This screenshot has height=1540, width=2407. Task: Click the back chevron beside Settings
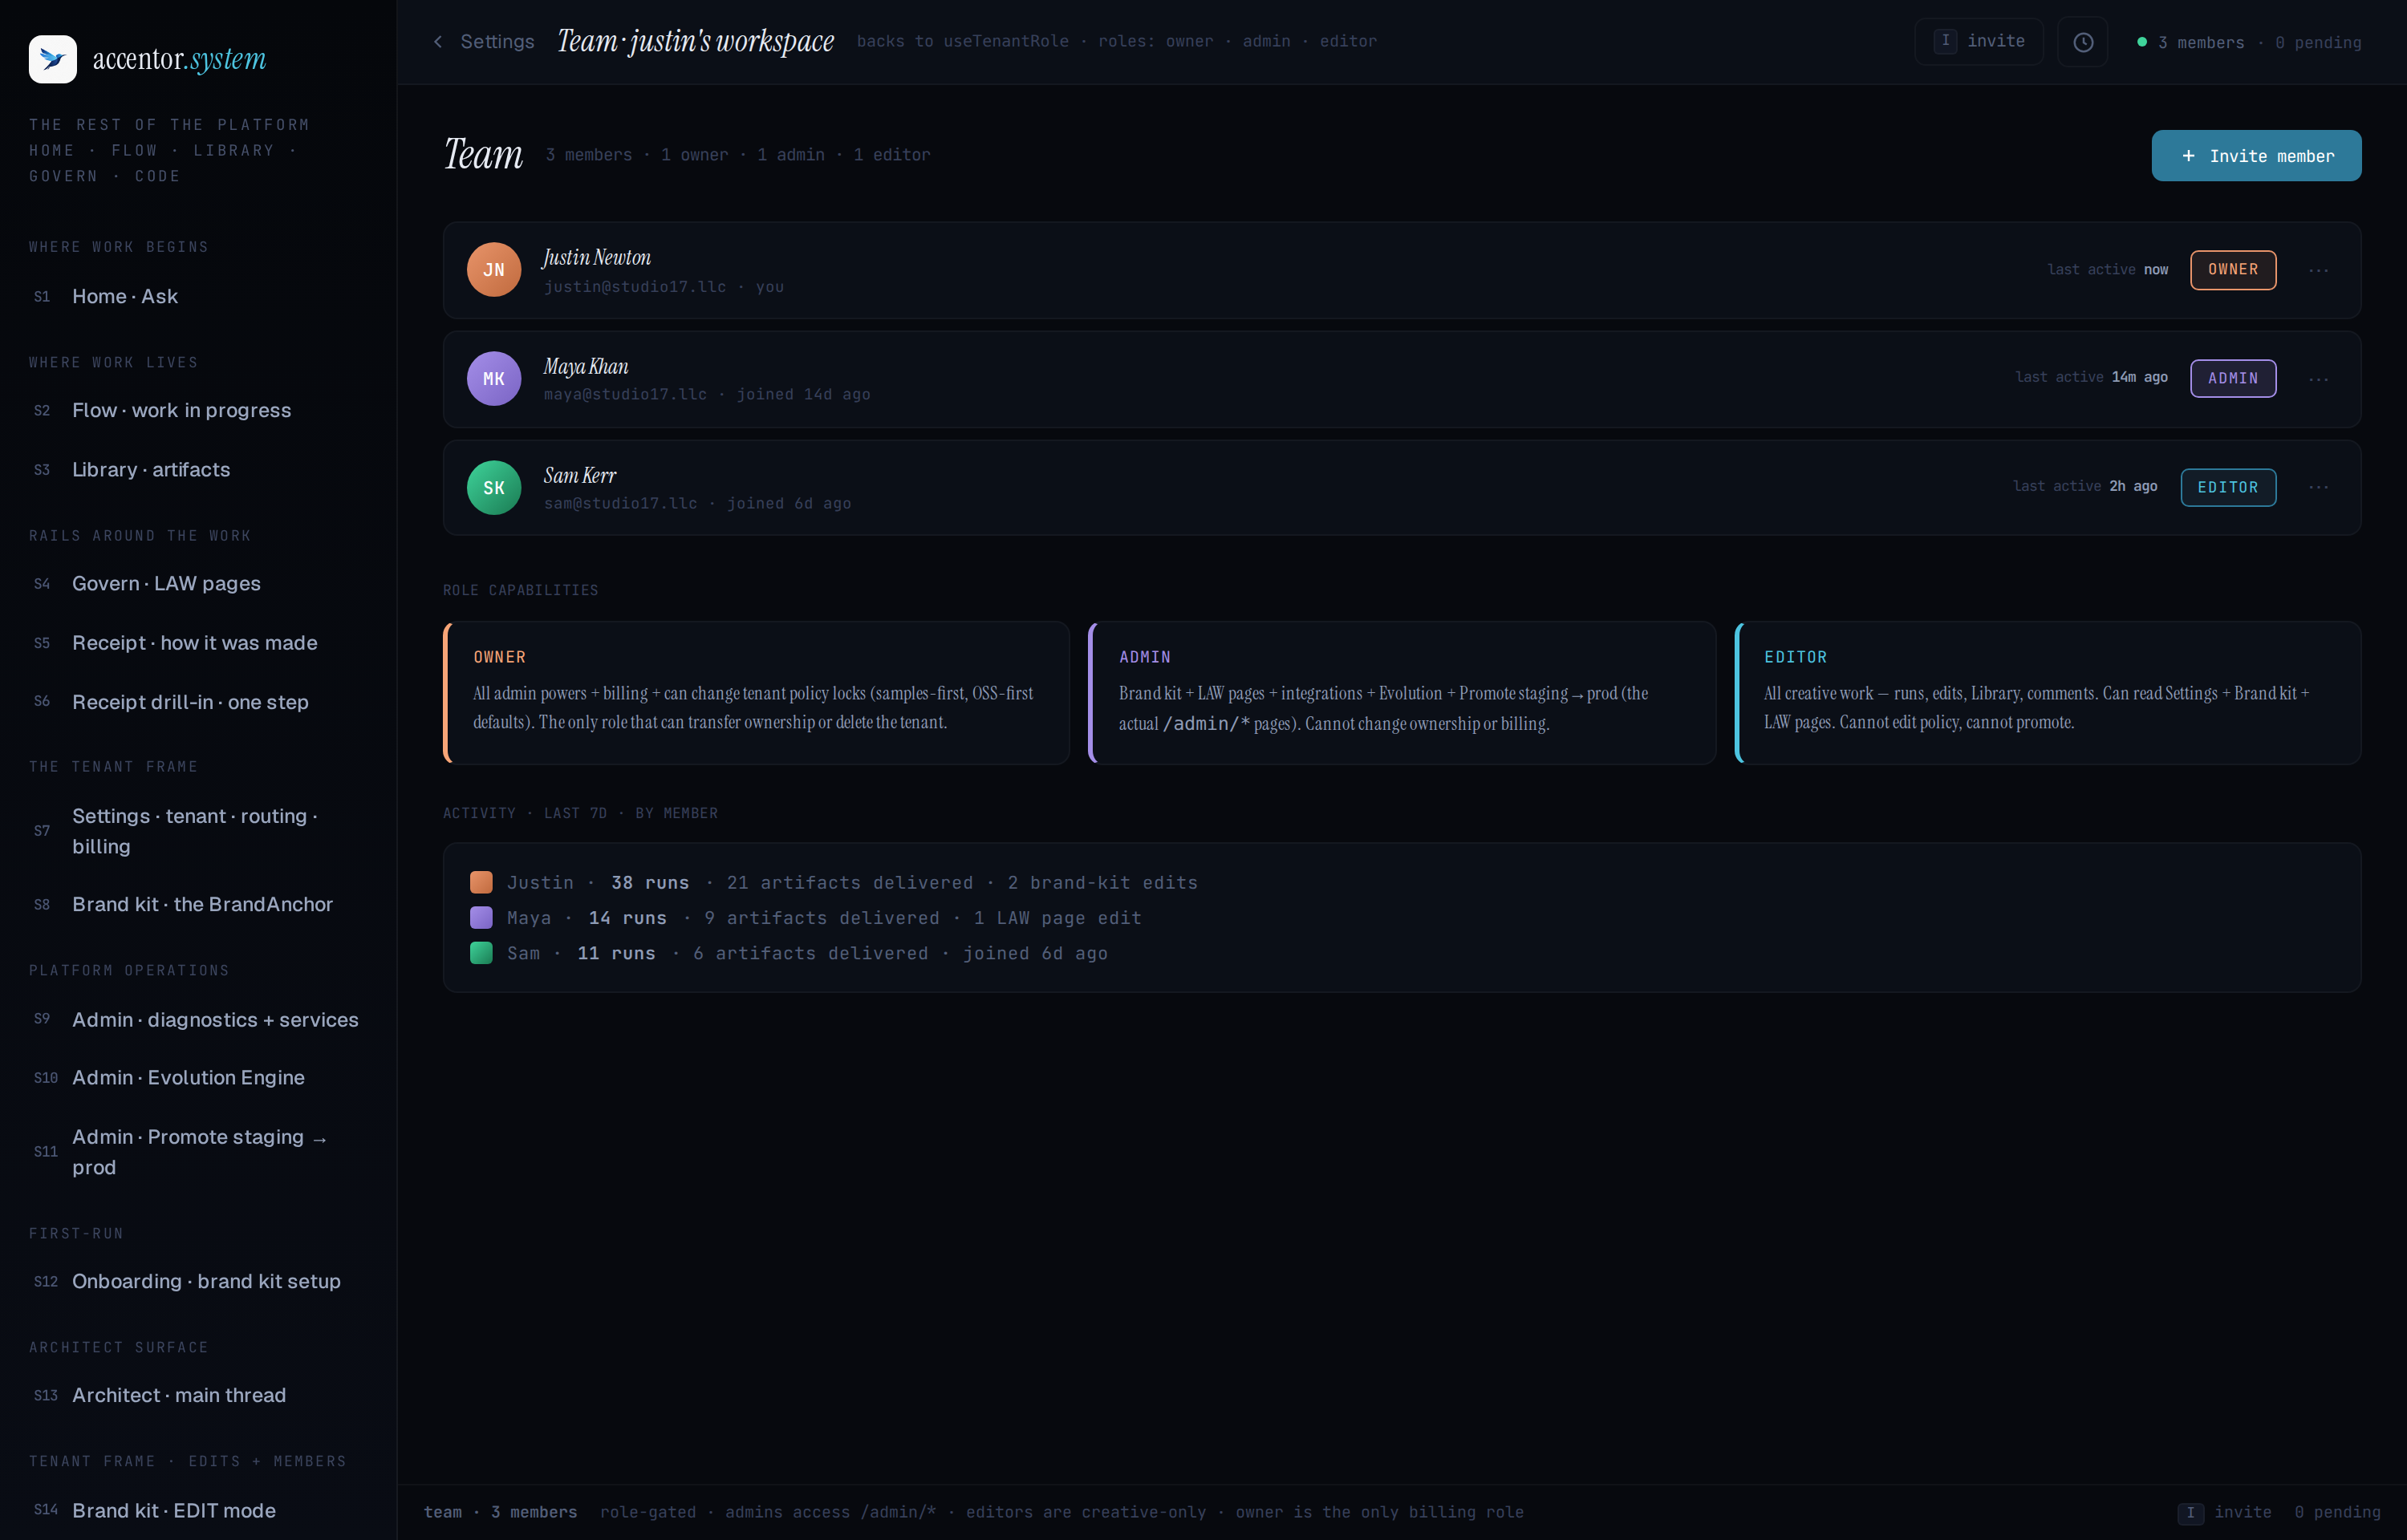click(x=438, y=41)
